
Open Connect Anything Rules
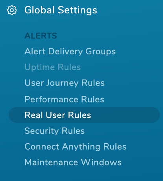pos(76,147)
